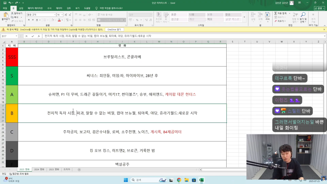
Task: Switch to the Formulas (수식) tab
Action: (49, 8)
